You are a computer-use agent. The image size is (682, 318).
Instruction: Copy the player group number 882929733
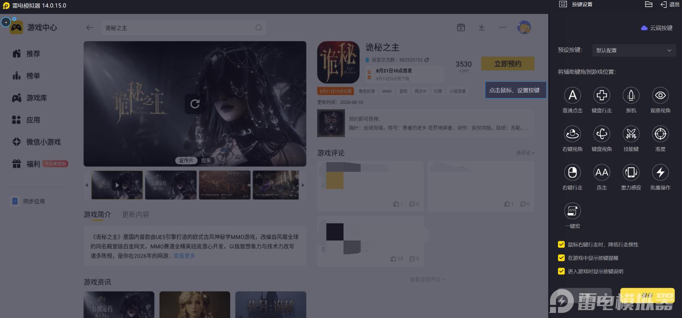(426, 60)
